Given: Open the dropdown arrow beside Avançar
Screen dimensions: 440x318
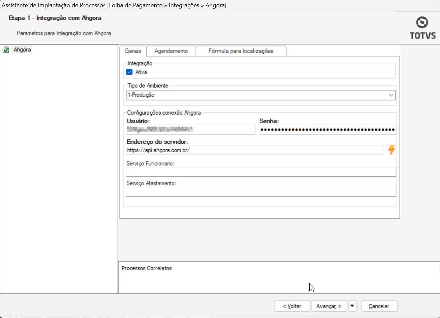Looking at the screenshot, I should (x=352, y=306).
